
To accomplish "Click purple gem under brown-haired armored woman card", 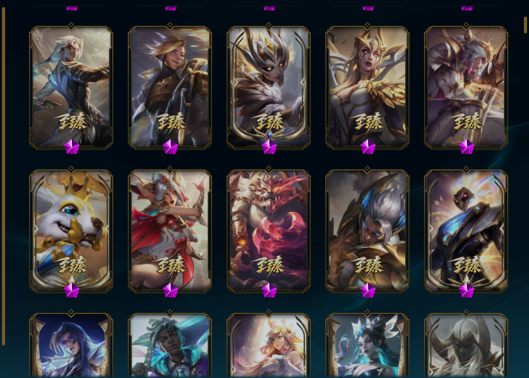I will point(171,147).
